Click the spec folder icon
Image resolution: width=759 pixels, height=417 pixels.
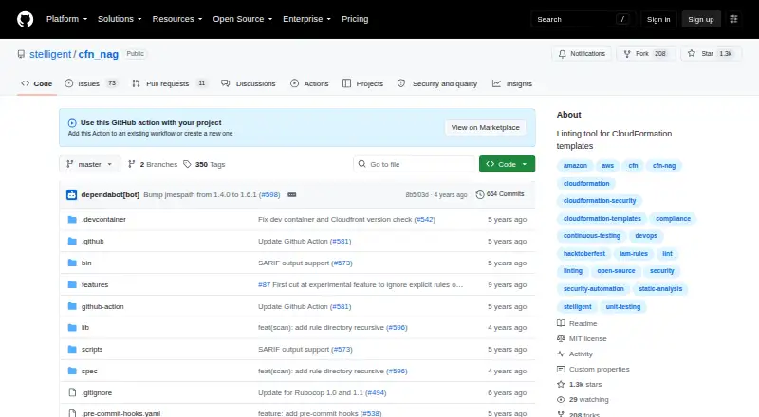(x=72, y=372)
